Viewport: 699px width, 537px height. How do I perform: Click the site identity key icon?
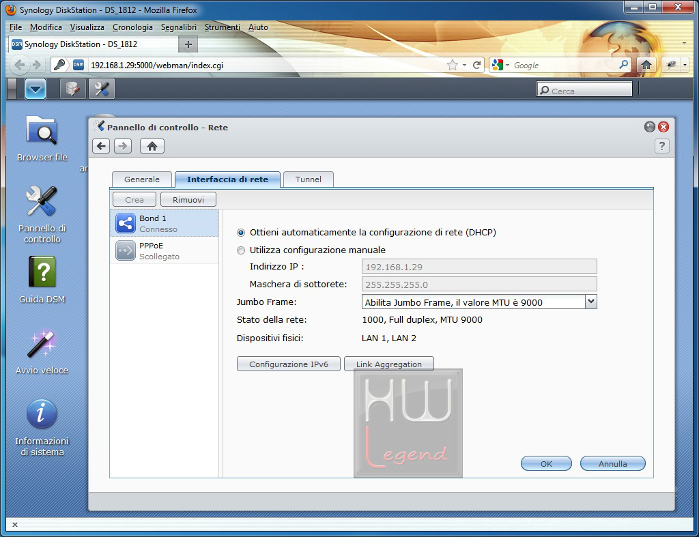[59, 65]
